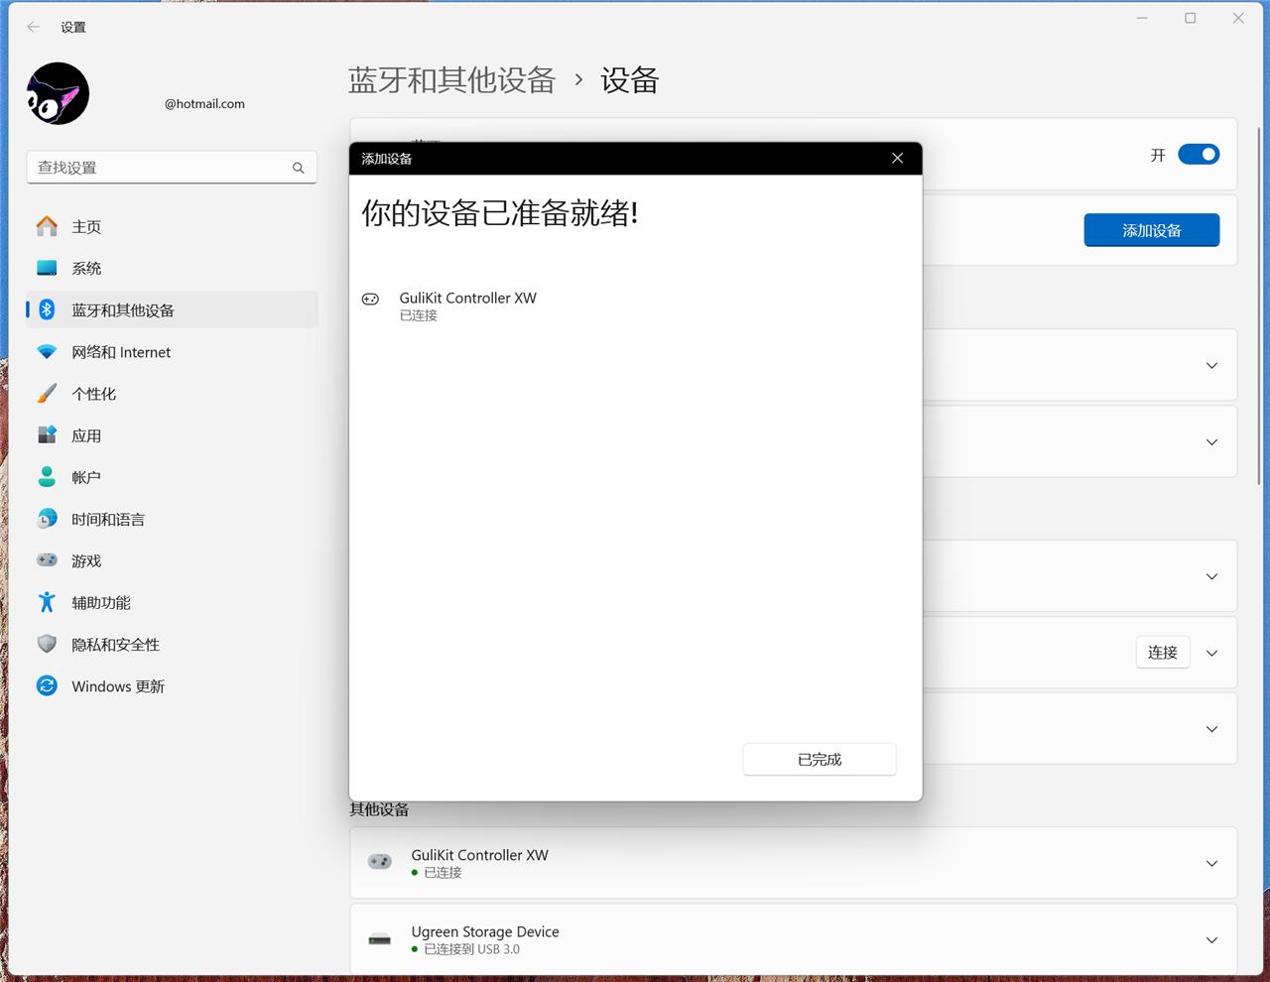This screenshot has height=982, width=1270.
Task: Expand the Ugreen Storage Device row
Action: (x=1211, y=939)
